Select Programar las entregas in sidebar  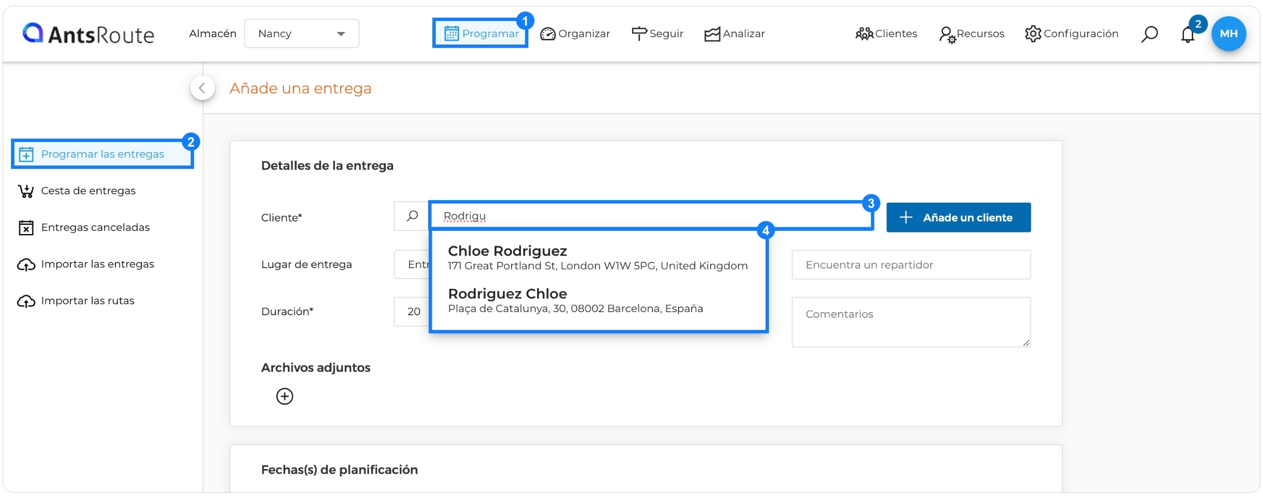[x=103, y=154]
